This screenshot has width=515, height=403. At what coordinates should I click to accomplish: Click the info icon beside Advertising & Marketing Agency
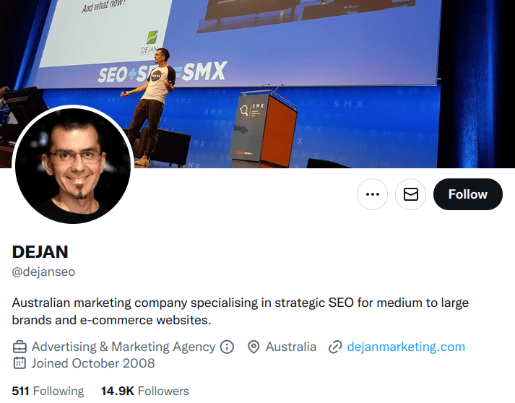pos(227,347)
